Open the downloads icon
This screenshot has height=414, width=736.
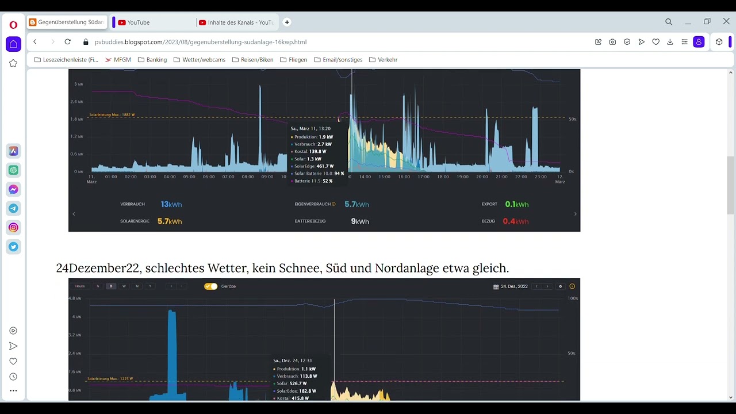[x=670, y=42]
